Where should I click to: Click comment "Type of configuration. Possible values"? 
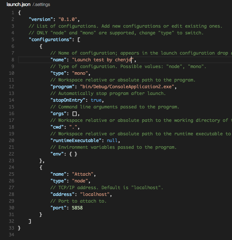point(128,67)
